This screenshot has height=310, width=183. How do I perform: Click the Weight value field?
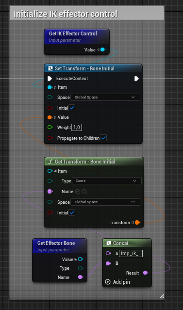coord(77,127)
